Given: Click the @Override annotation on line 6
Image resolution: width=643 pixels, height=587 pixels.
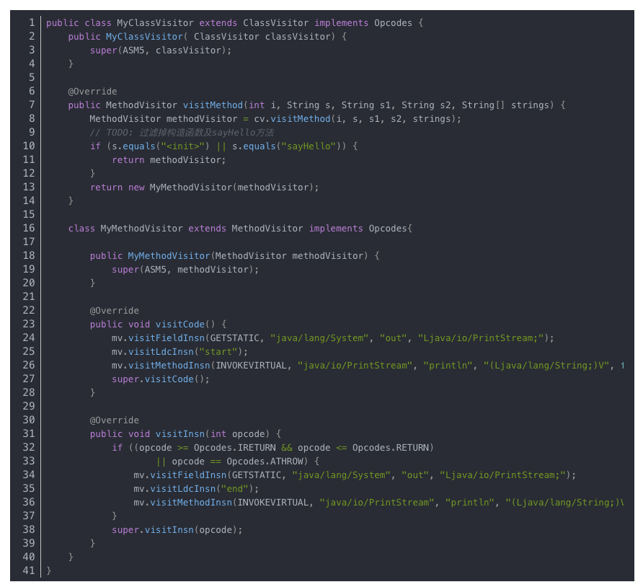Looking at the screenshot, I should click(92, 92).
